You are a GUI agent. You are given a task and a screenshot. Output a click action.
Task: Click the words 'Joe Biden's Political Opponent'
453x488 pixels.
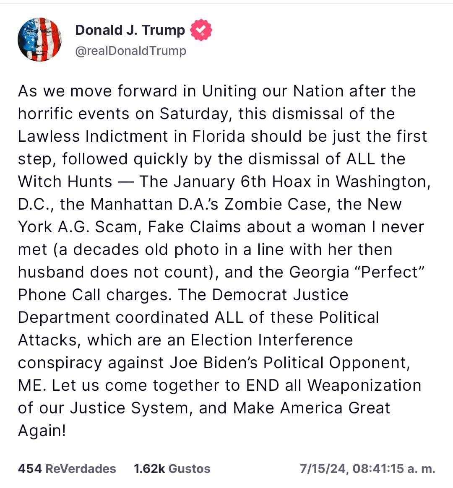(x=290, y=363)
